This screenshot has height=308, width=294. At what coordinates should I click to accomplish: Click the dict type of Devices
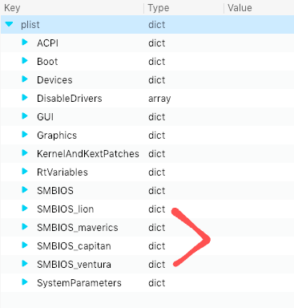[157, 80]
